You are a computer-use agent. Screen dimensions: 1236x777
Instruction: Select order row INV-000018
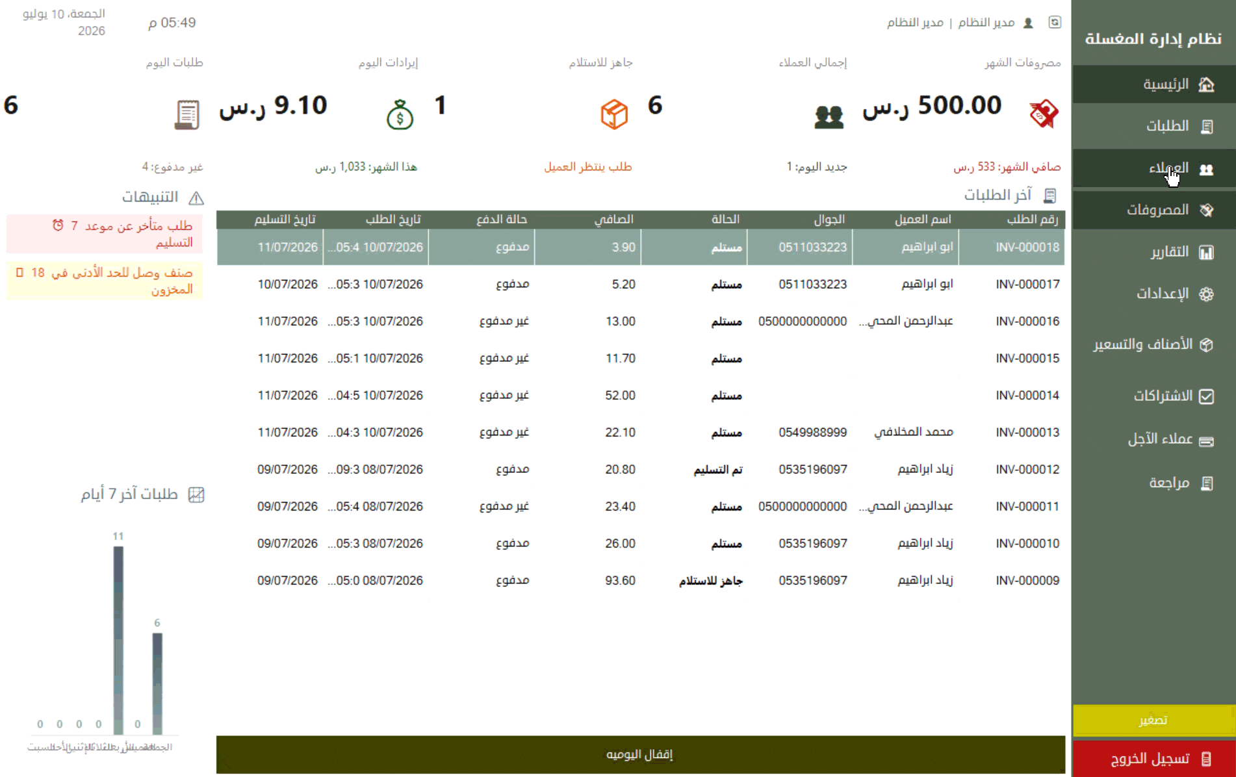click(x=641, y=247)
